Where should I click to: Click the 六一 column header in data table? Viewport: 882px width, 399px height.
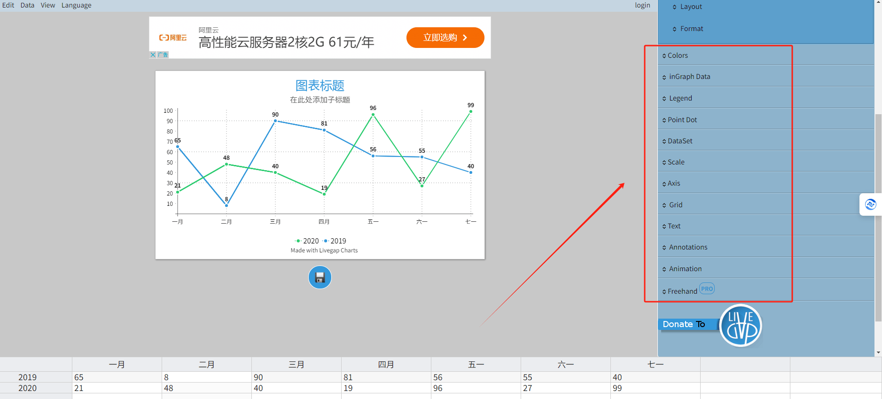(x=566, y=365)
